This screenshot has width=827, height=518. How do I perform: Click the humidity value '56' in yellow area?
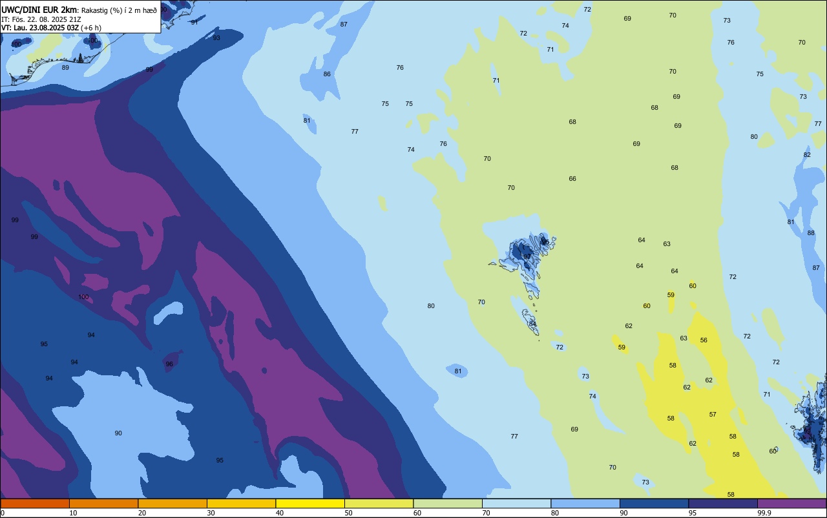pyautogui.click(x=704, y=340)
